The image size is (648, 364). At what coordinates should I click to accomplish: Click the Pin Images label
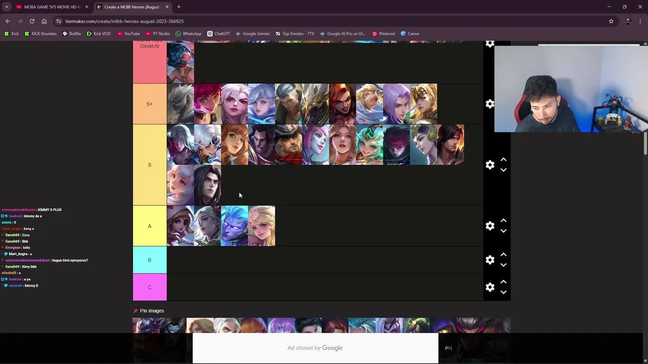(x=152, y=311)
